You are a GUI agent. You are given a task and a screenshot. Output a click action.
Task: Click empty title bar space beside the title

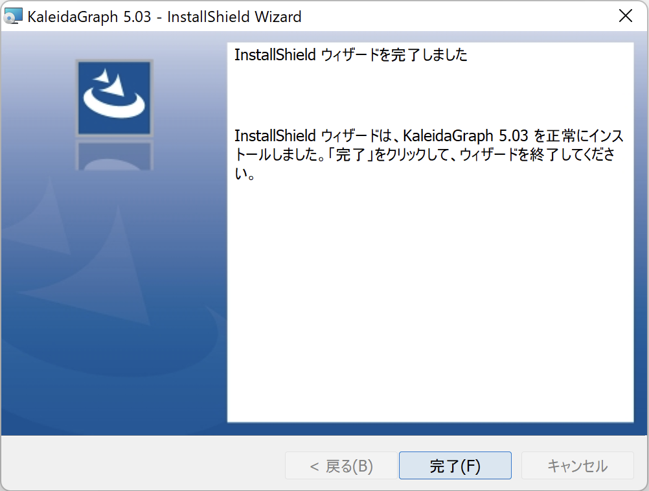pos(453,17)
